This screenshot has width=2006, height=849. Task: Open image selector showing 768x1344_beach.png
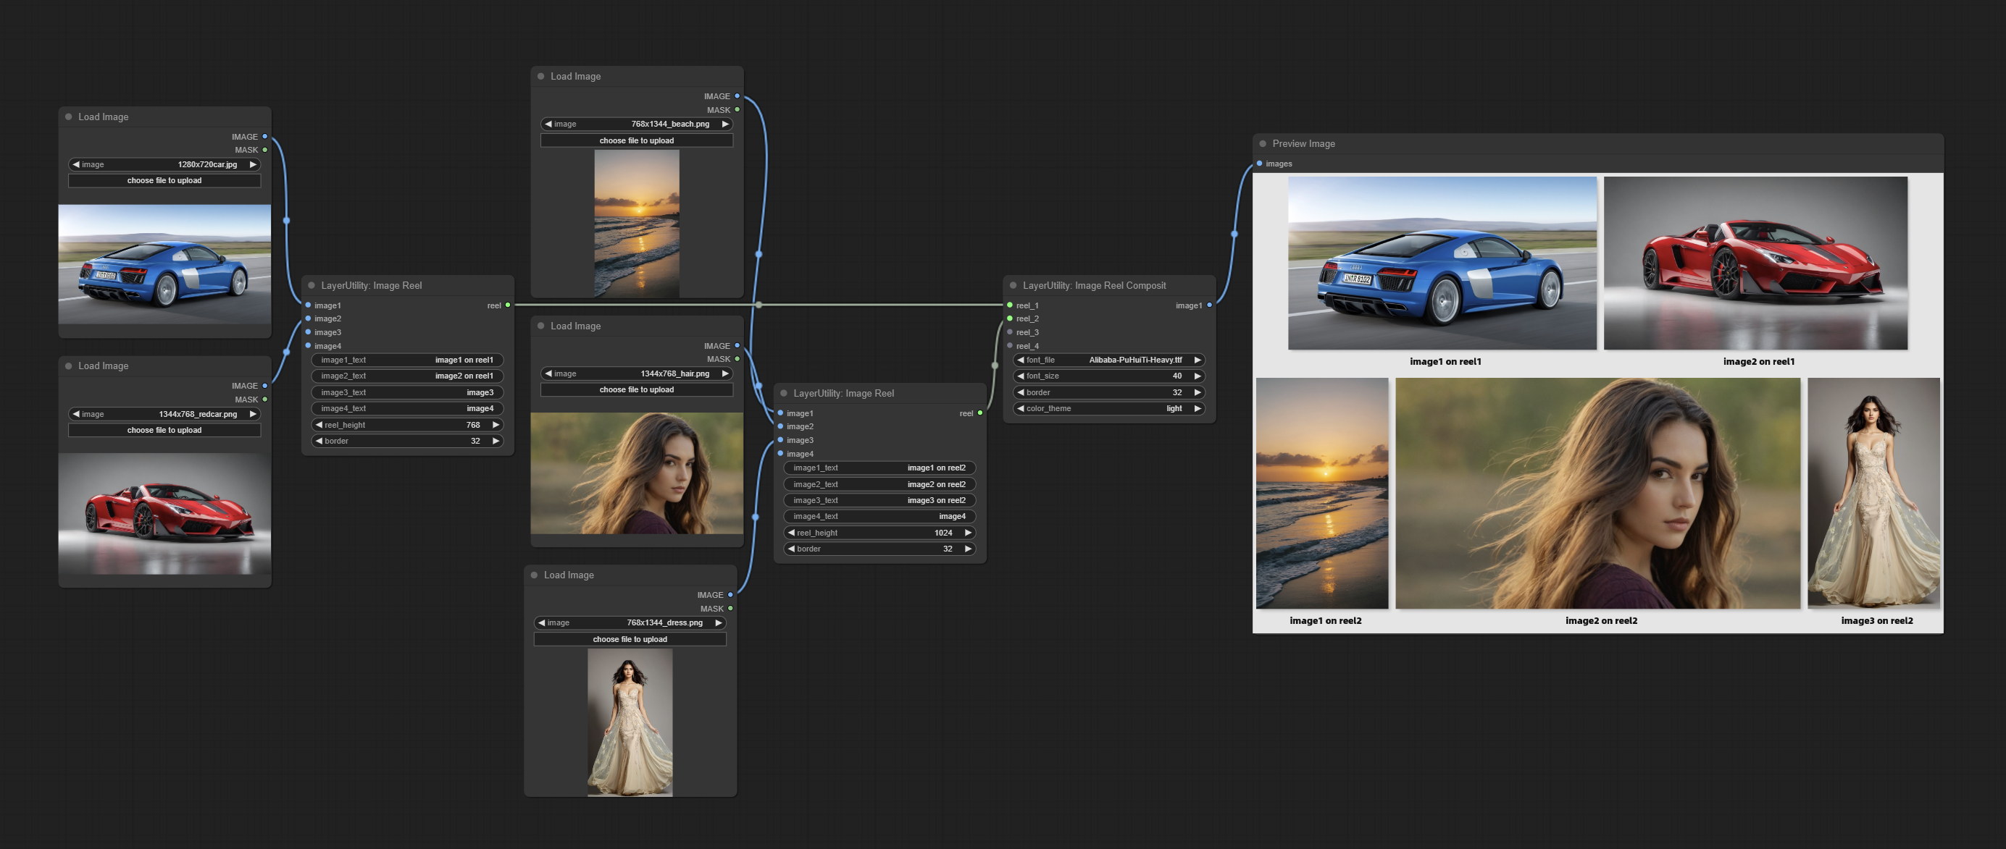pos(636,124)
